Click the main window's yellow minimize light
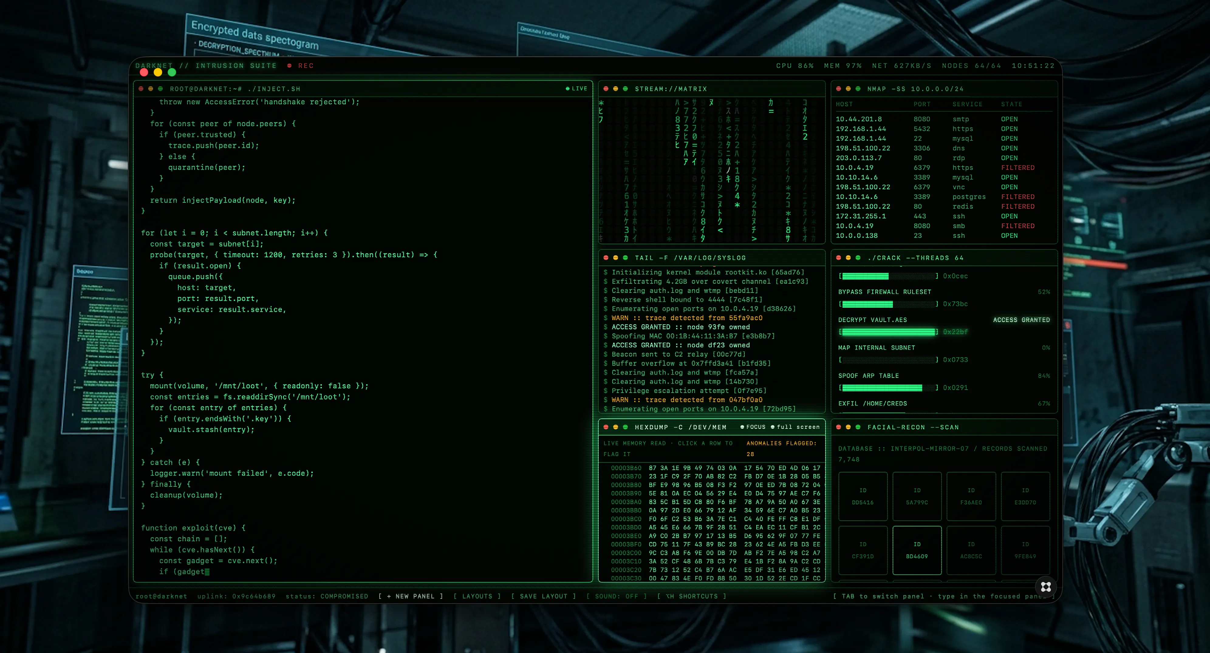Screen dimensions: 1210x653 (158, 72)
